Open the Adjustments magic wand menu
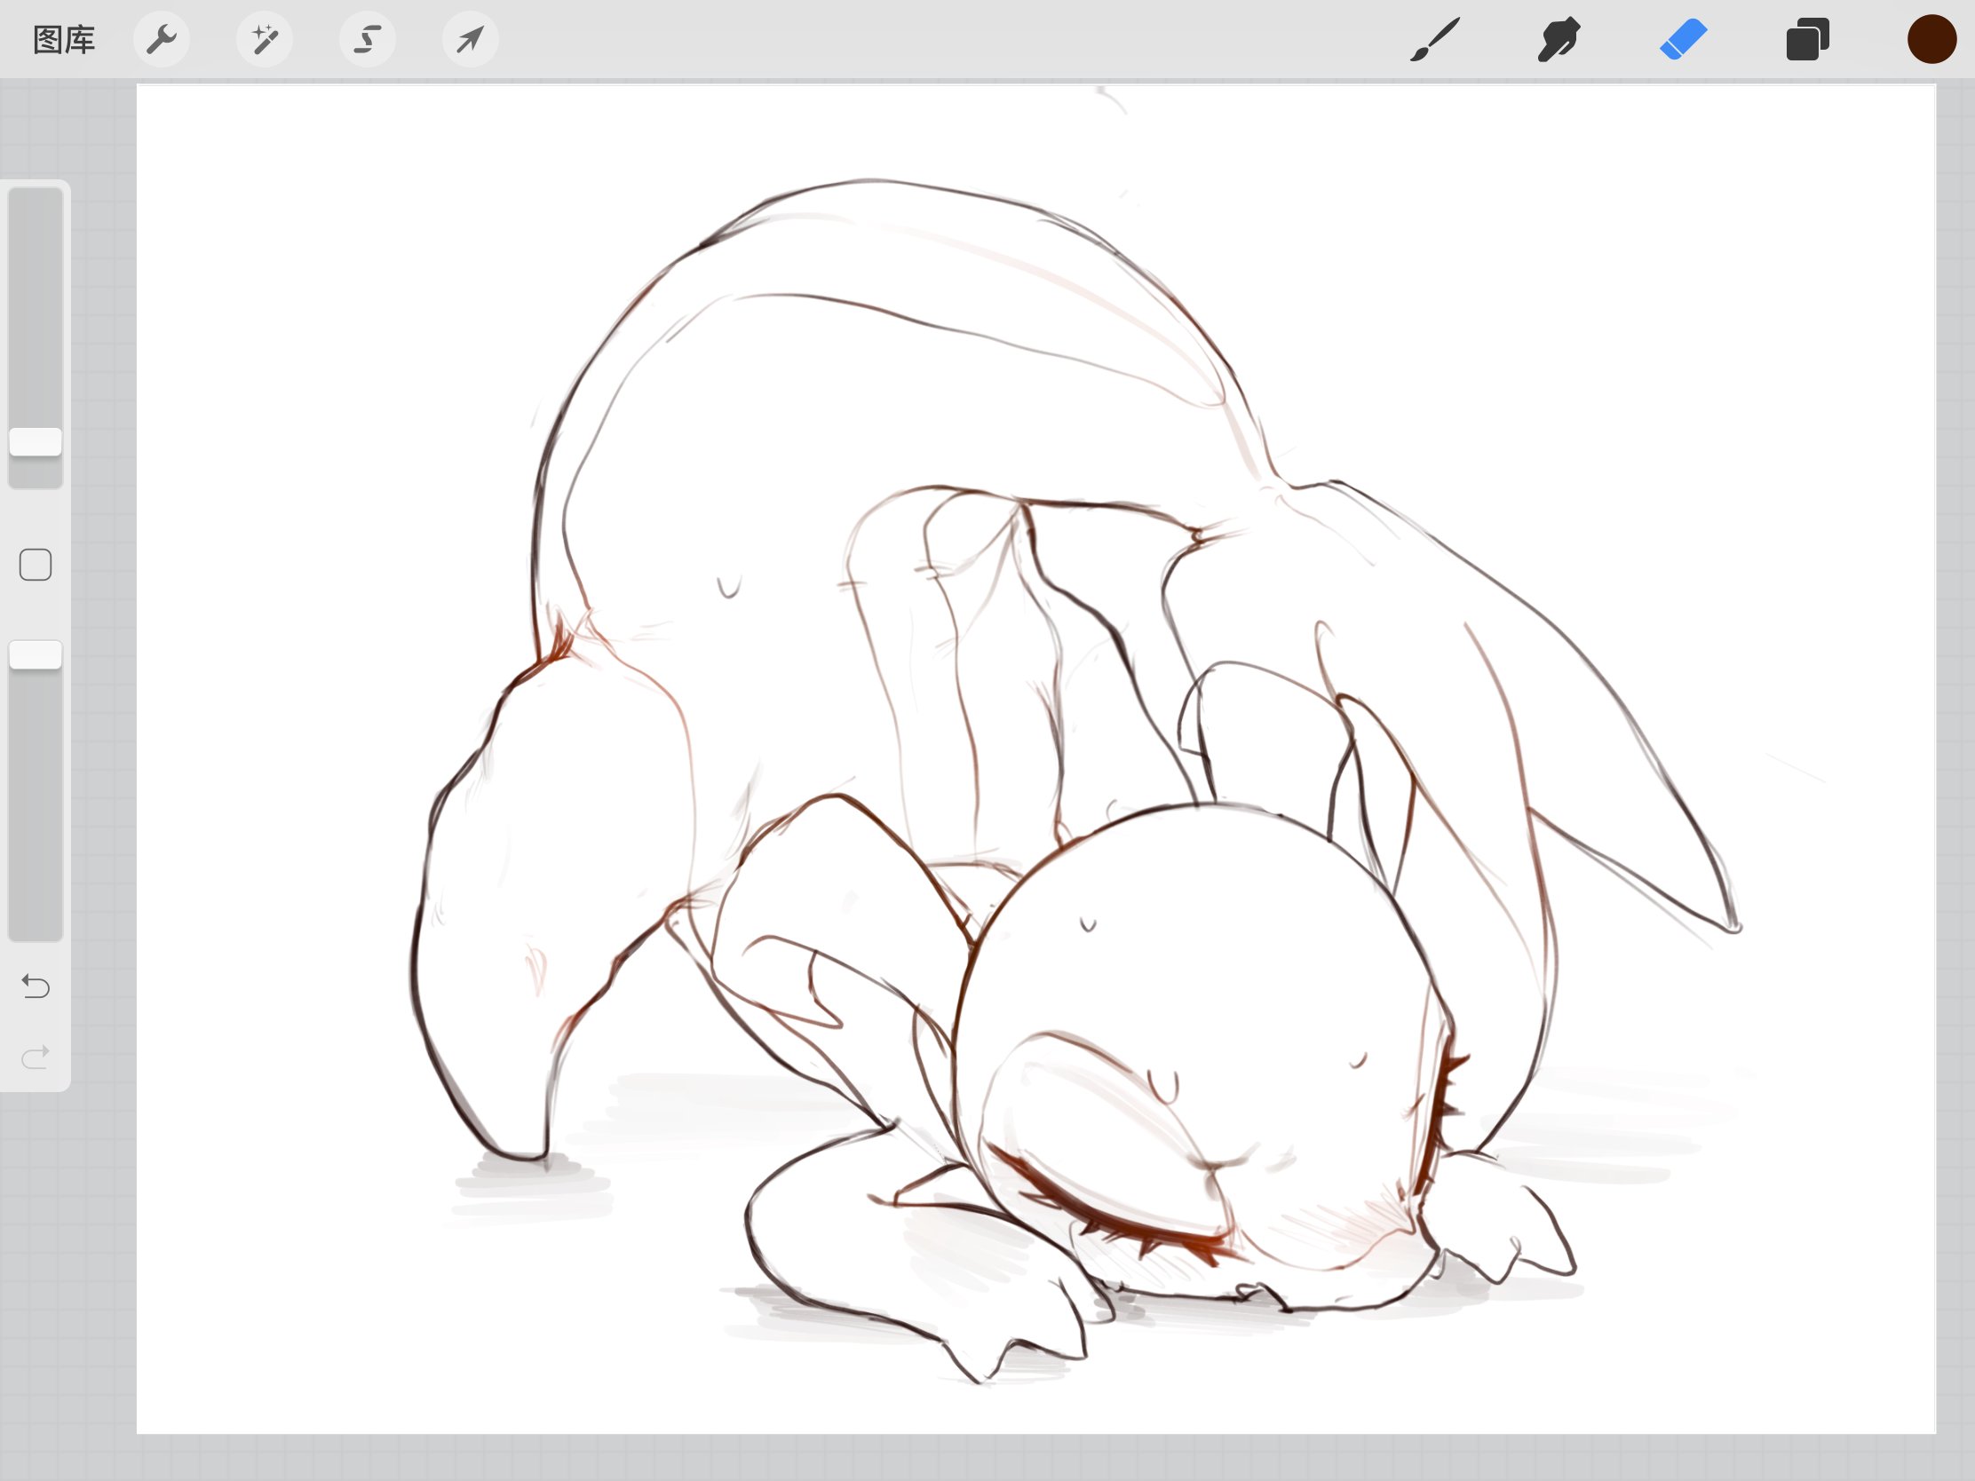Image resolution: width=1975 pixels, height=1481 pixels. pyautogui.click(x=265, y=40)
